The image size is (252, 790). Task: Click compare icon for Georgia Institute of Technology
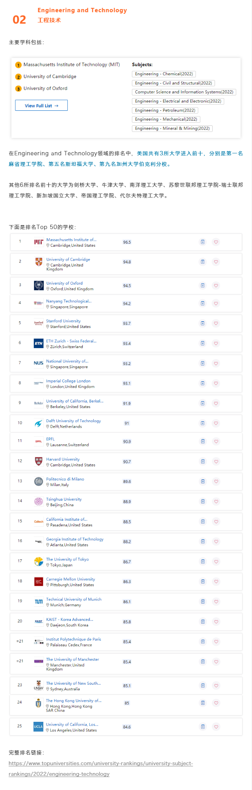pos(203,542)
